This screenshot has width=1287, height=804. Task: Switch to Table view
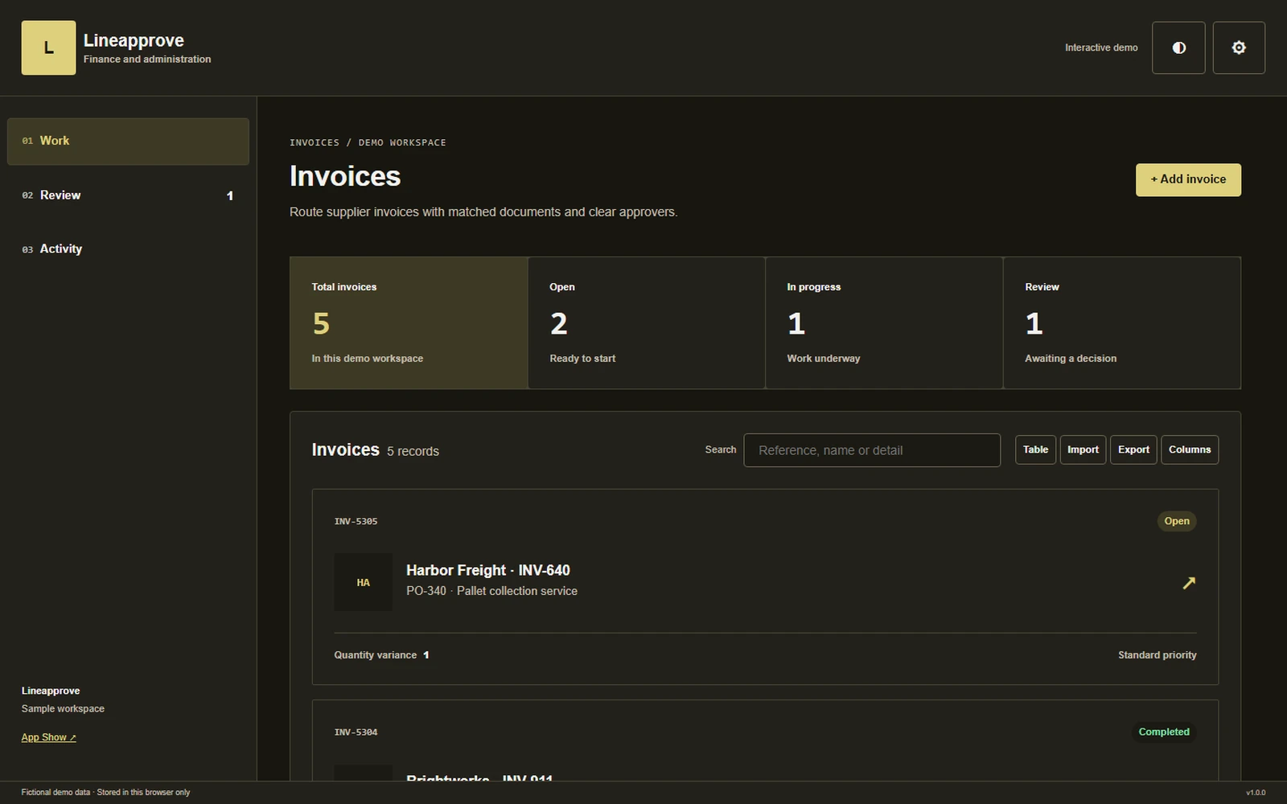tap(1035, 449)
